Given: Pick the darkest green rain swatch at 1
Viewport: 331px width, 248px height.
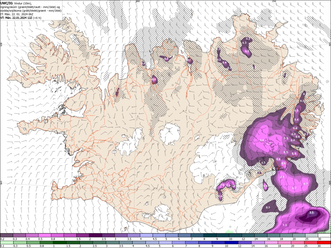Looking at the screenshot, I should (x=60, y=242).
